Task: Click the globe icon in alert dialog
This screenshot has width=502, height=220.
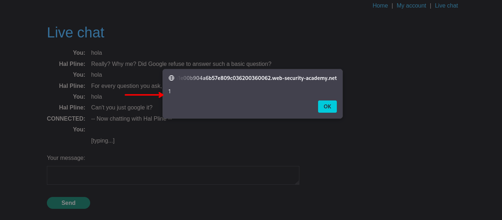Action: (171, 78)
